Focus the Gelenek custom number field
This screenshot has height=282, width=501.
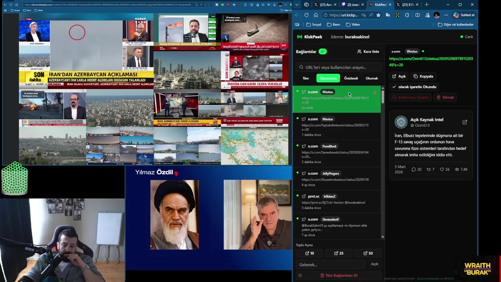tap(331, 265)
